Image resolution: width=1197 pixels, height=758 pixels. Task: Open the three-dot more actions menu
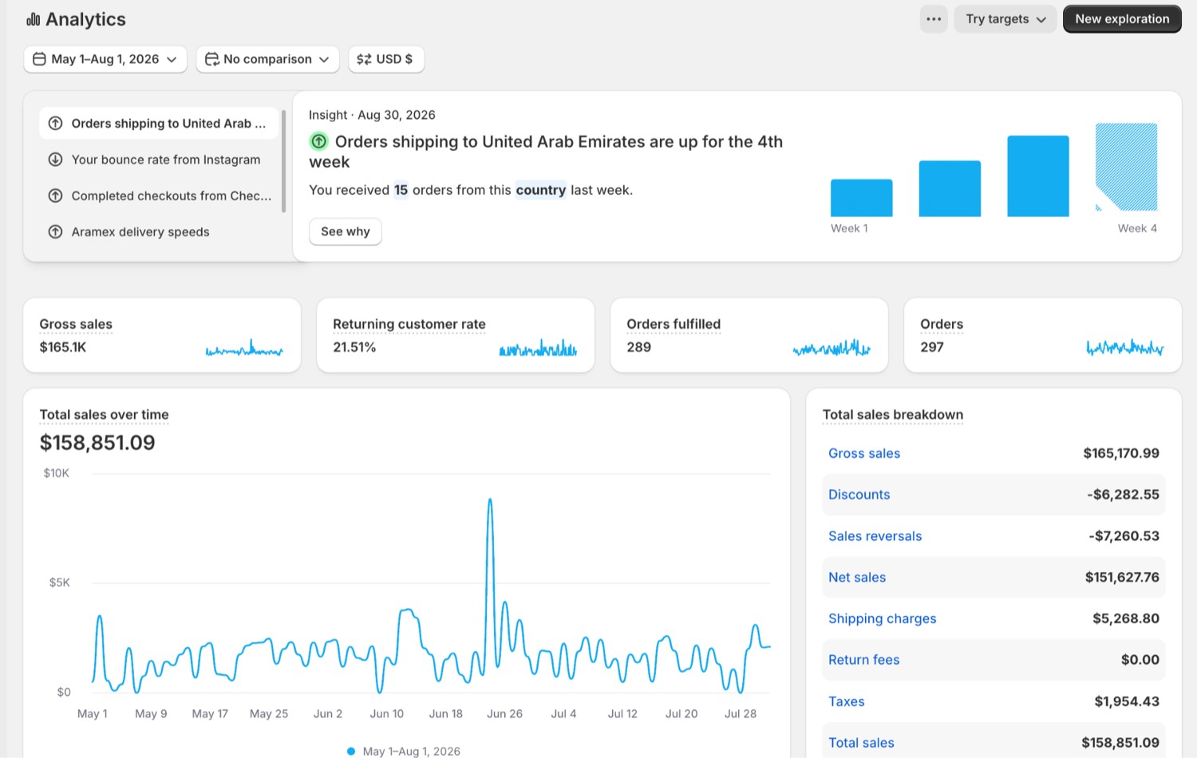coord(934,19)
